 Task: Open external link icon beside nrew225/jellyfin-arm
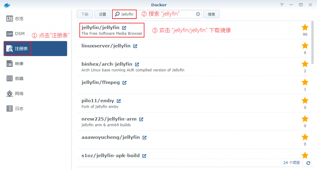pos(141,119)
